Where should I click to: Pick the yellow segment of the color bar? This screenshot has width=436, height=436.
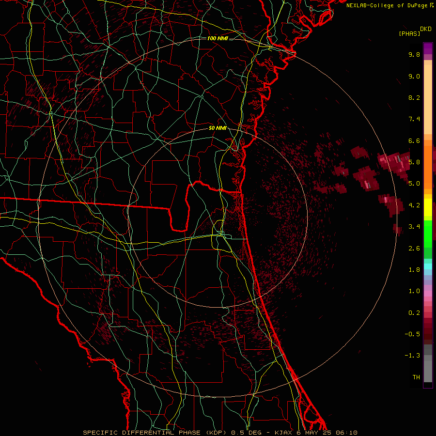point(428,207)
